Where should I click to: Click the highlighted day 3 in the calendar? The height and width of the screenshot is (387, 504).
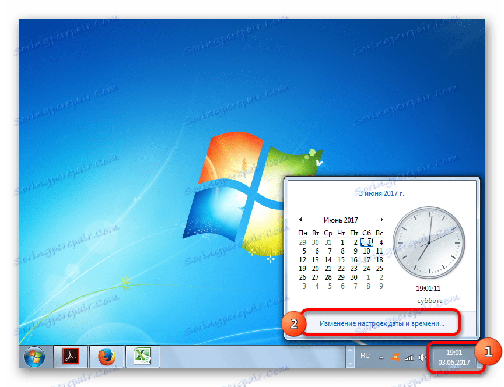[x=367, y=242]
